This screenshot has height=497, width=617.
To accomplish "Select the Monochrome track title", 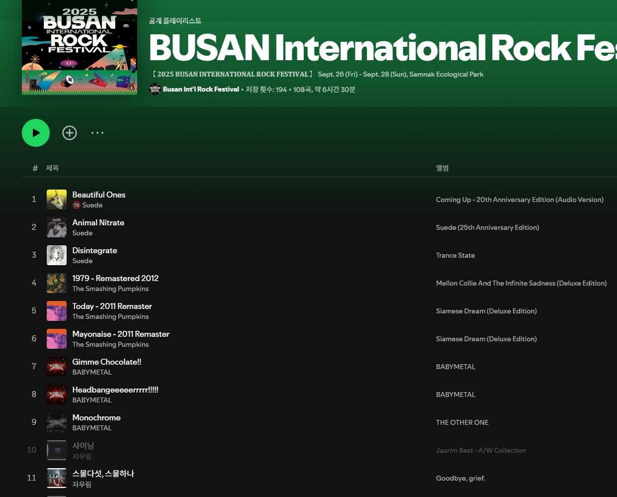I will pyautogui.click(x=96, y=418).
